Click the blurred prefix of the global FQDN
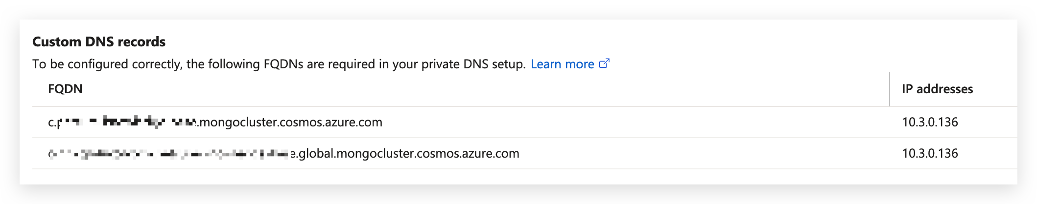 tap(169, 154)
